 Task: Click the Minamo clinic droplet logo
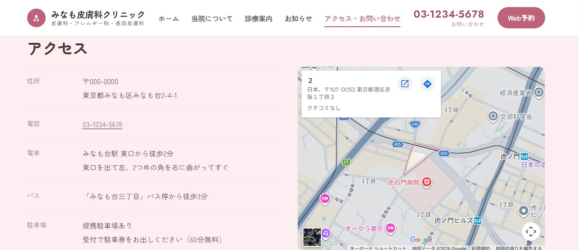click(37, 18)
